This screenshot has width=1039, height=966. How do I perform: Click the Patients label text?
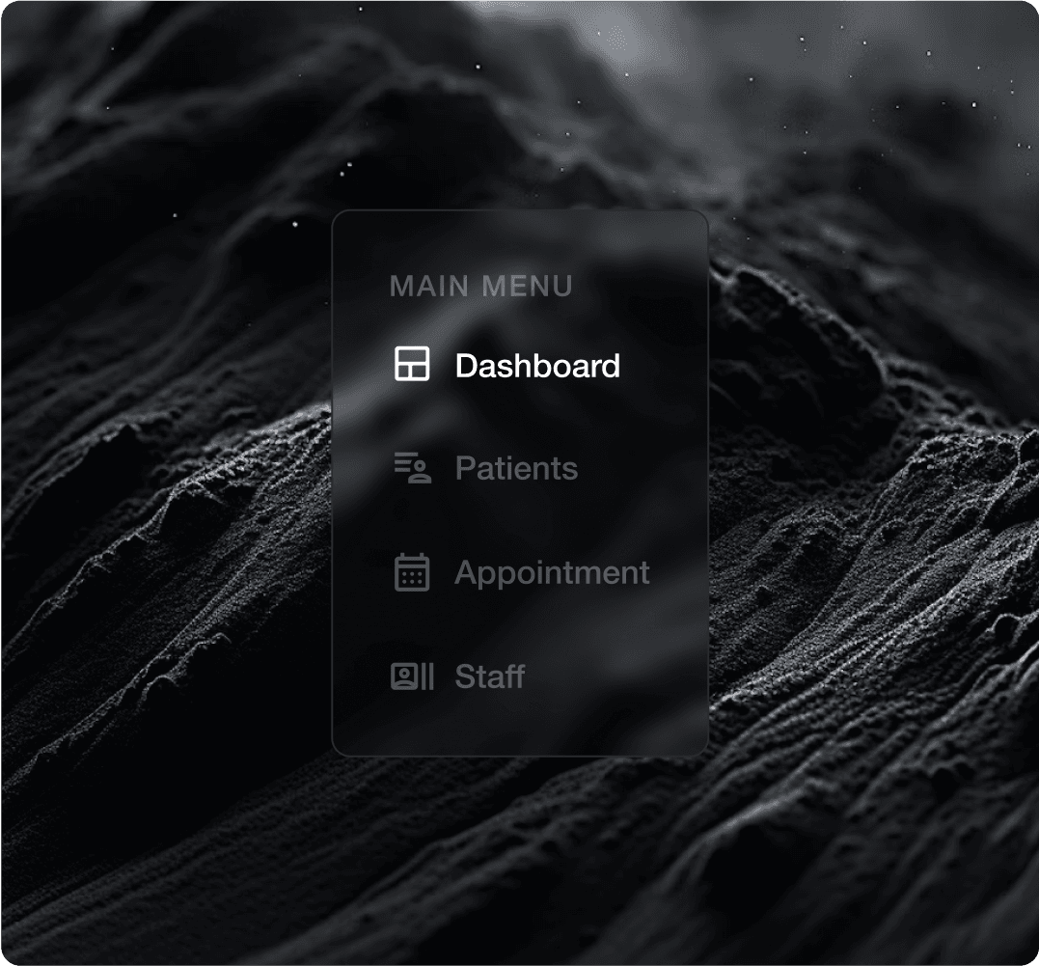(516, 469)
